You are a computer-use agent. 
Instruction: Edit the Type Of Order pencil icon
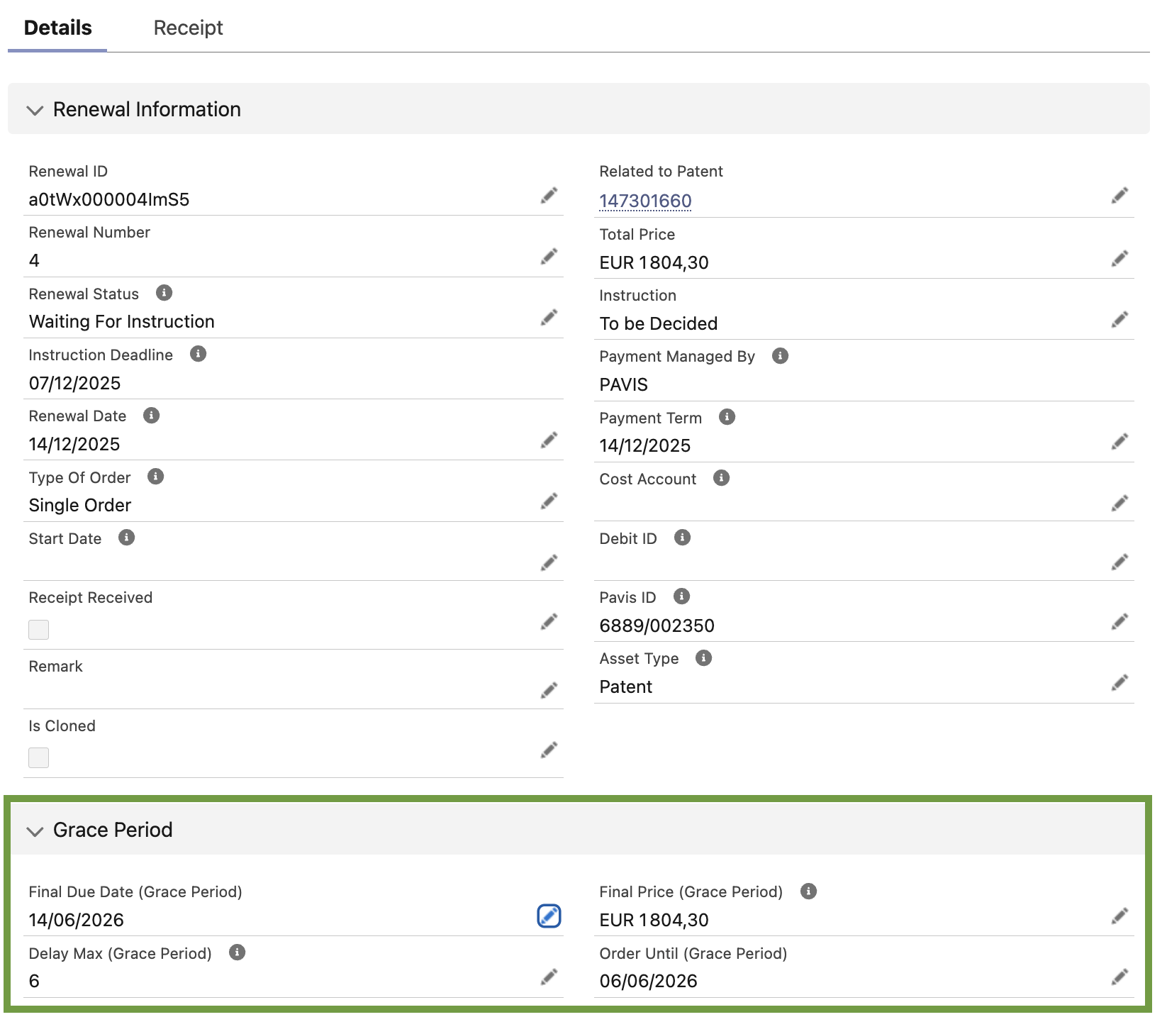click(x=549, y=501)
